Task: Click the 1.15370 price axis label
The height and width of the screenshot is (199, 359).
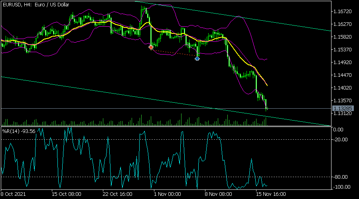Action: click(343, 50)
